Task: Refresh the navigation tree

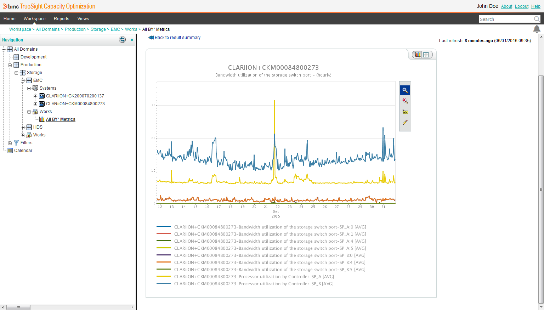Action: click(123, 40)
